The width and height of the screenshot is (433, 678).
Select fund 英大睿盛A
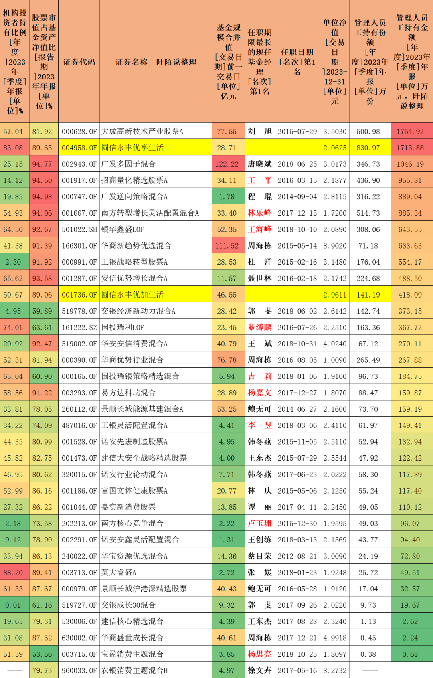(x=119, y=573)
